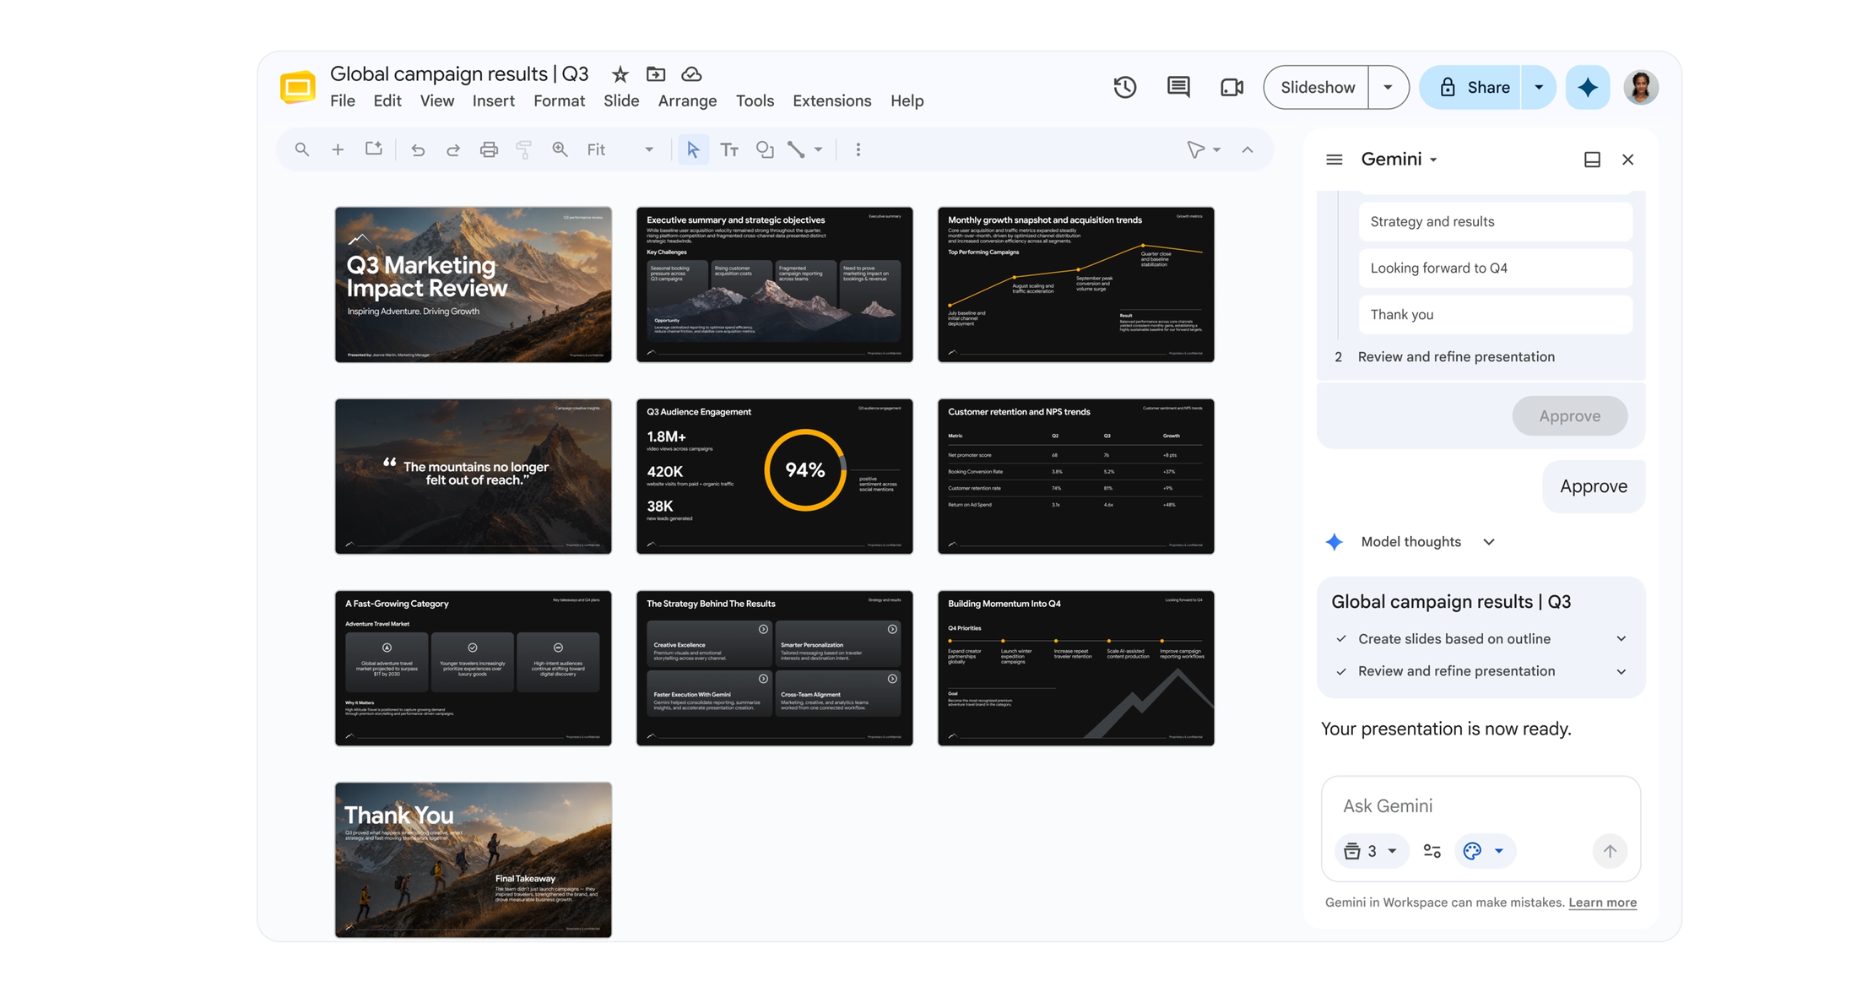
Task: Click the Share button
Action: (1471, 87)
